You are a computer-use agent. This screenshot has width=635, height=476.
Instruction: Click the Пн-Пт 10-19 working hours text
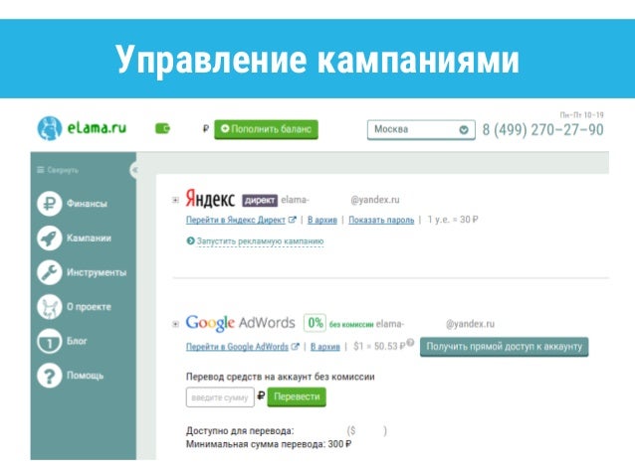click(x=581, y=115)
